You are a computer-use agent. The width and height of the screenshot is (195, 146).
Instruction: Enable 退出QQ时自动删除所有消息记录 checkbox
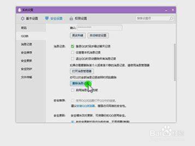click(73, 59)
